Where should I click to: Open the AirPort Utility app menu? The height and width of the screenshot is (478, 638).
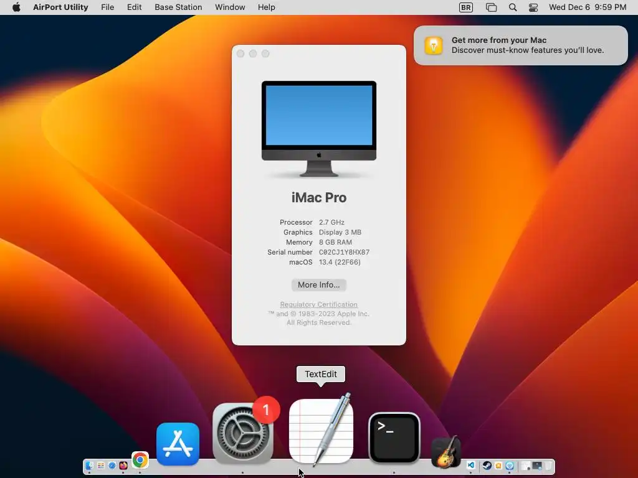pyautogui.click(x=60, y=7)
